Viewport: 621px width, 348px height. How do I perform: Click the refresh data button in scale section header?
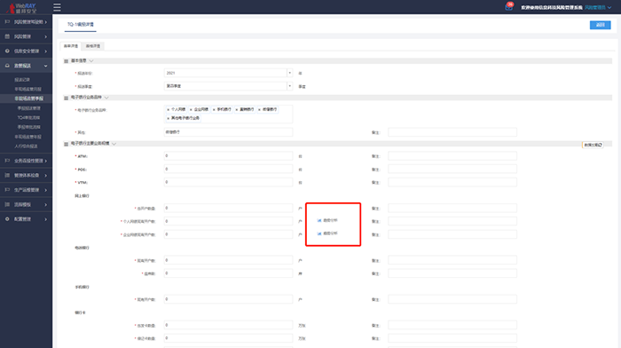click(593, 145)
